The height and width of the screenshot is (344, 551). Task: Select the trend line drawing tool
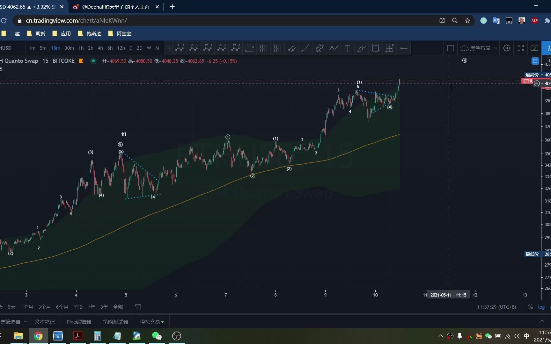pyautogui.click(x=305, y=48)
